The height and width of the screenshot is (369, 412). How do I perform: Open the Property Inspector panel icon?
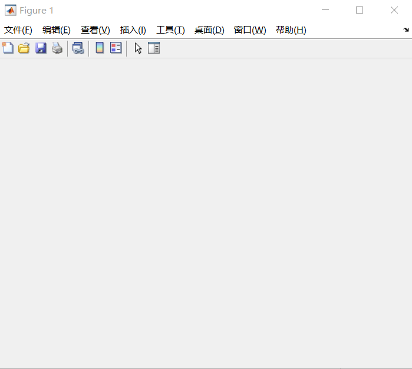(154, 48)
